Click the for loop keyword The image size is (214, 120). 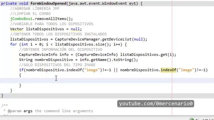[x=13, y=44]
